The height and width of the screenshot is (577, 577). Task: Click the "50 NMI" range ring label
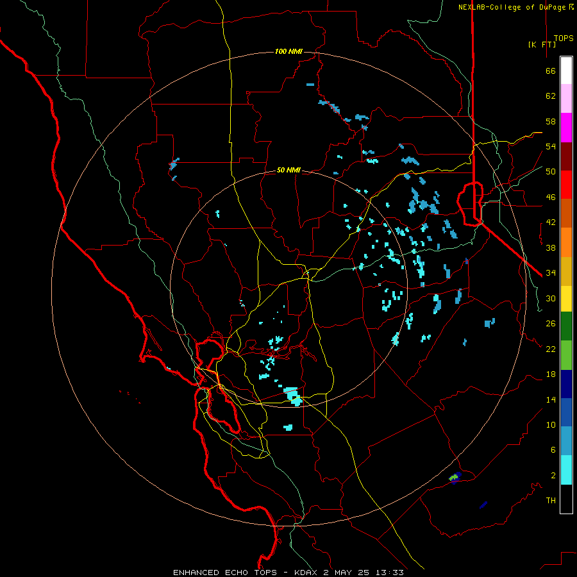pos(288,170)
